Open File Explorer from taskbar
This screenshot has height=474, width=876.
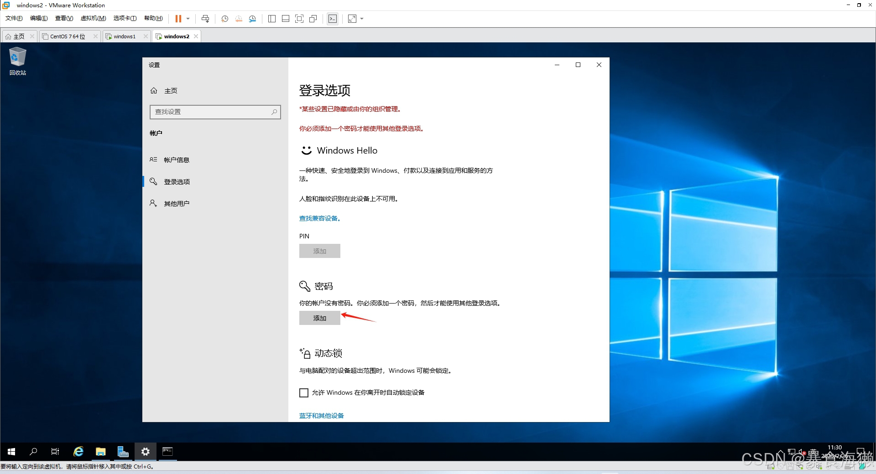point(101,452)
